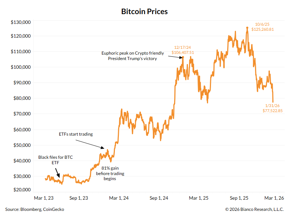Click the Euphoric peak annotation text

(132, 56)
